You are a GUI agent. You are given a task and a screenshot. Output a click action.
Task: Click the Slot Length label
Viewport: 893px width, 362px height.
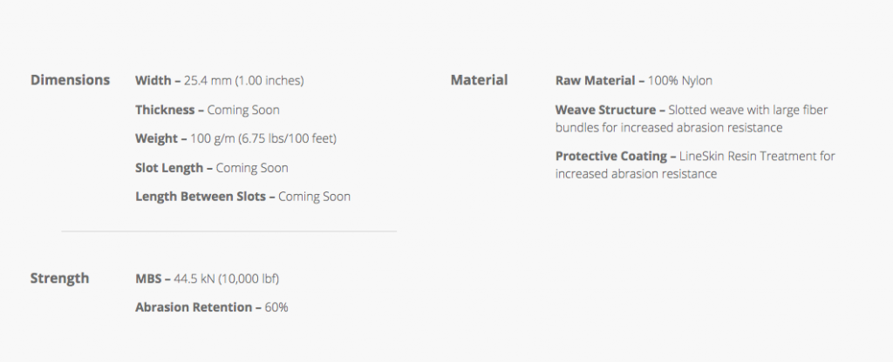pos(170,168)
